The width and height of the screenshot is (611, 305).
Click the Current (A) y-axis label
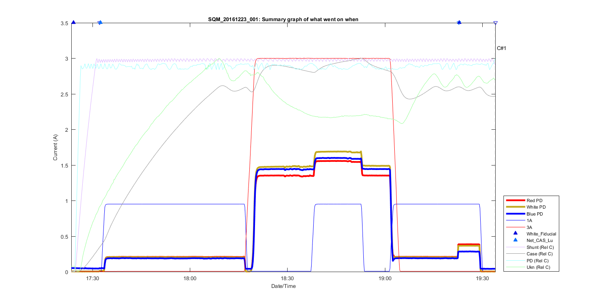point(55,147)
